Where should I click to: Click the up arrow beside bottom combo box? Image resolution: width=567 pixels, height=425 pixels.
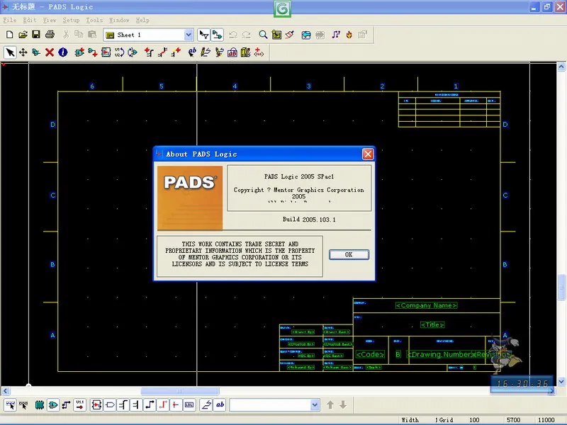click(330, 405)
